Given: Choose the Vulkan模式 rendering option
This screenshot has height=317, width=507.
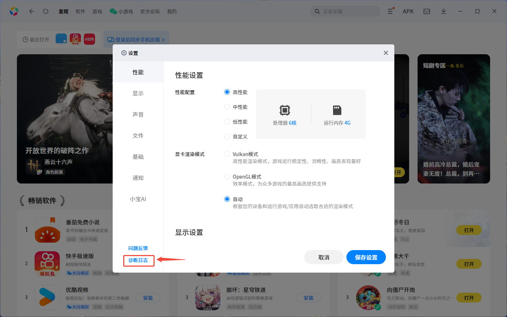Looking at the screenshot, I should 227,154.
